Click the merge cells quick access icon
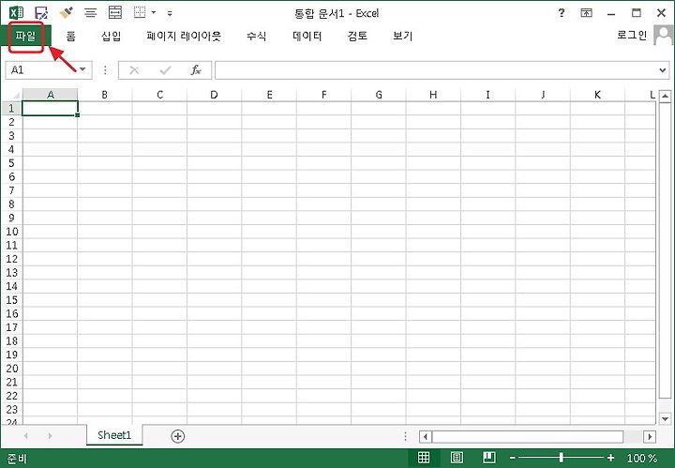Screen dimensions: 675x468 [x=115, y=13]
